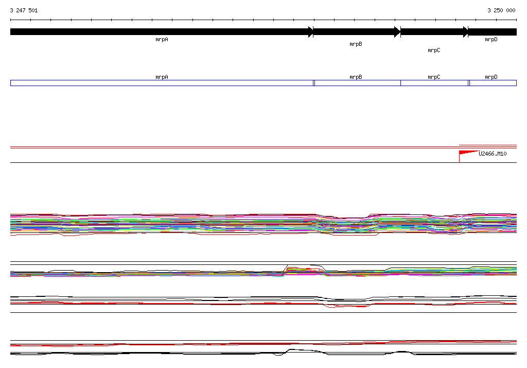The image size is (527, 368).
Task: Click the mrpC label under black arrow
Action: click(434, 50)
